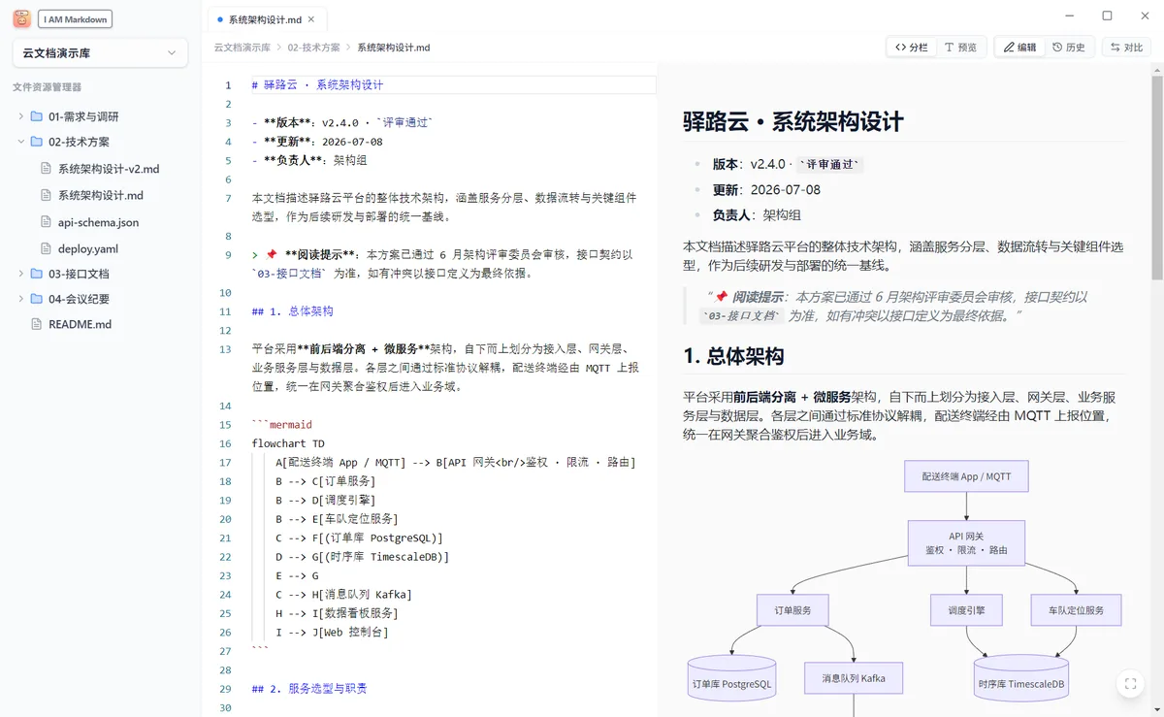Click the 调度引擎 diagram node
This screenshot has height=717, width=1164.
pyautogui.click(x=966, y=610)
